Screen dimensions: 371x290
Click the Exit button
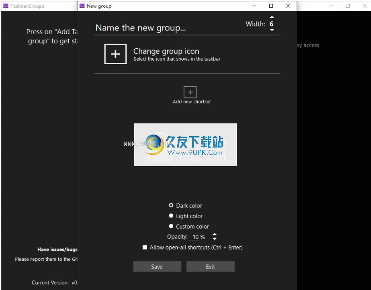click(x=211, y=266)
